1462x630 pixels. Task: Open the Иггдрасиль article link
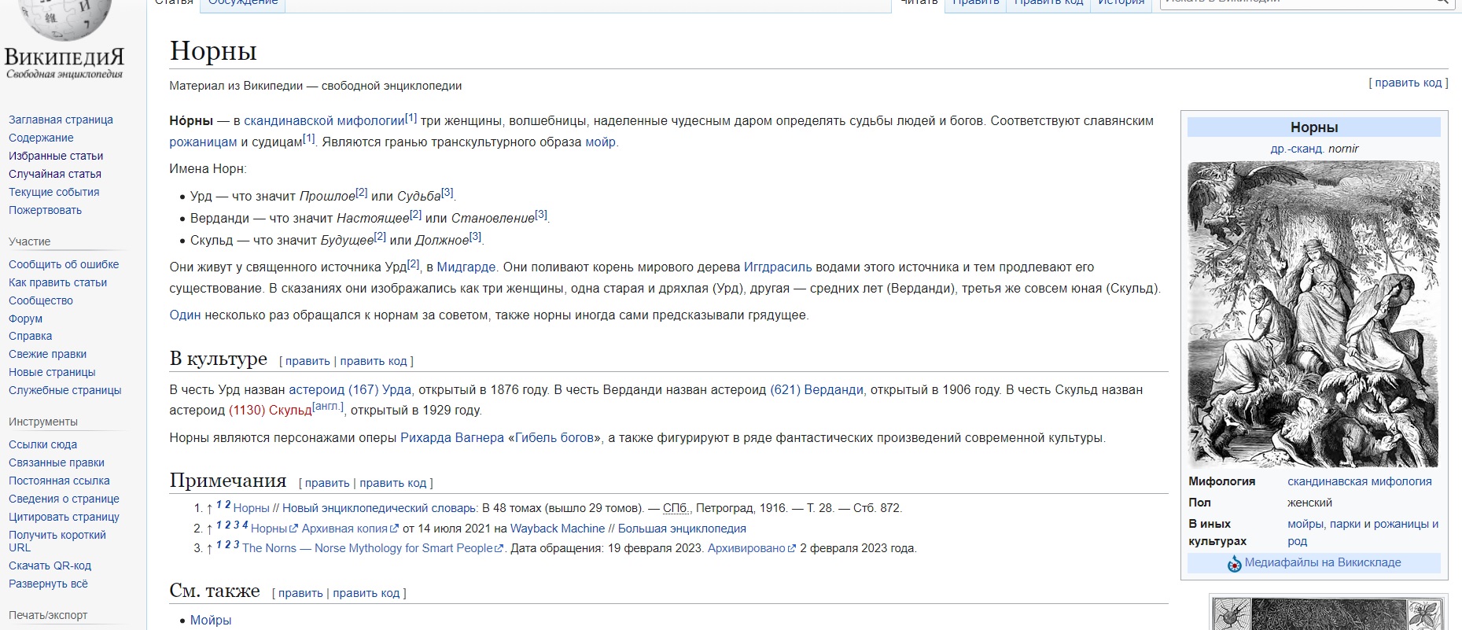tap(778, 267)
